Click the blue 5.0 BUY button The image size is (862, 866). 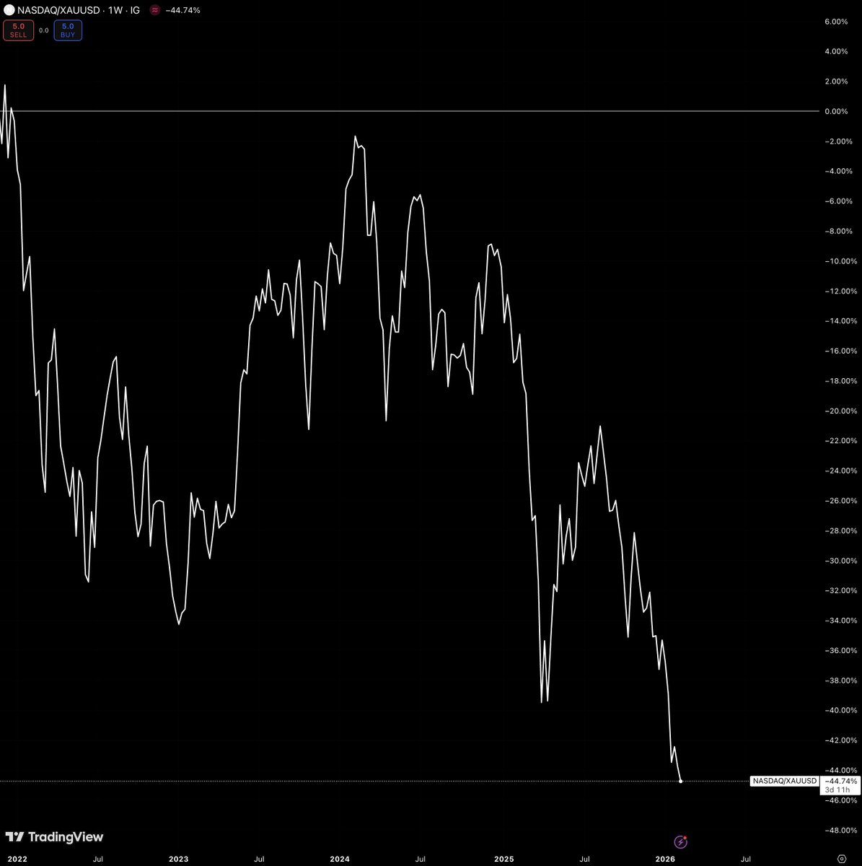68,30
